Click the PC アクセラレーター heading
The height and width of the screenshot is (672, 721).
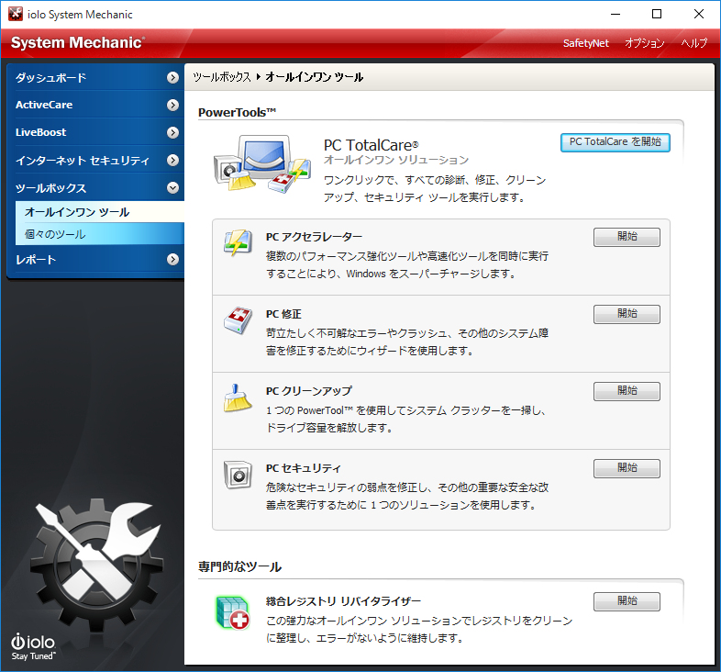314,237
